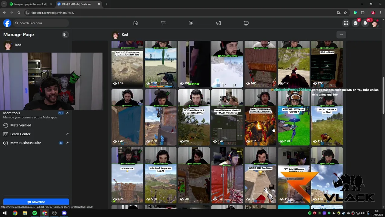This screenshot has width=385, height=217.
Task: Open the Extensions puzzle icon
Action: coord(362,13)
